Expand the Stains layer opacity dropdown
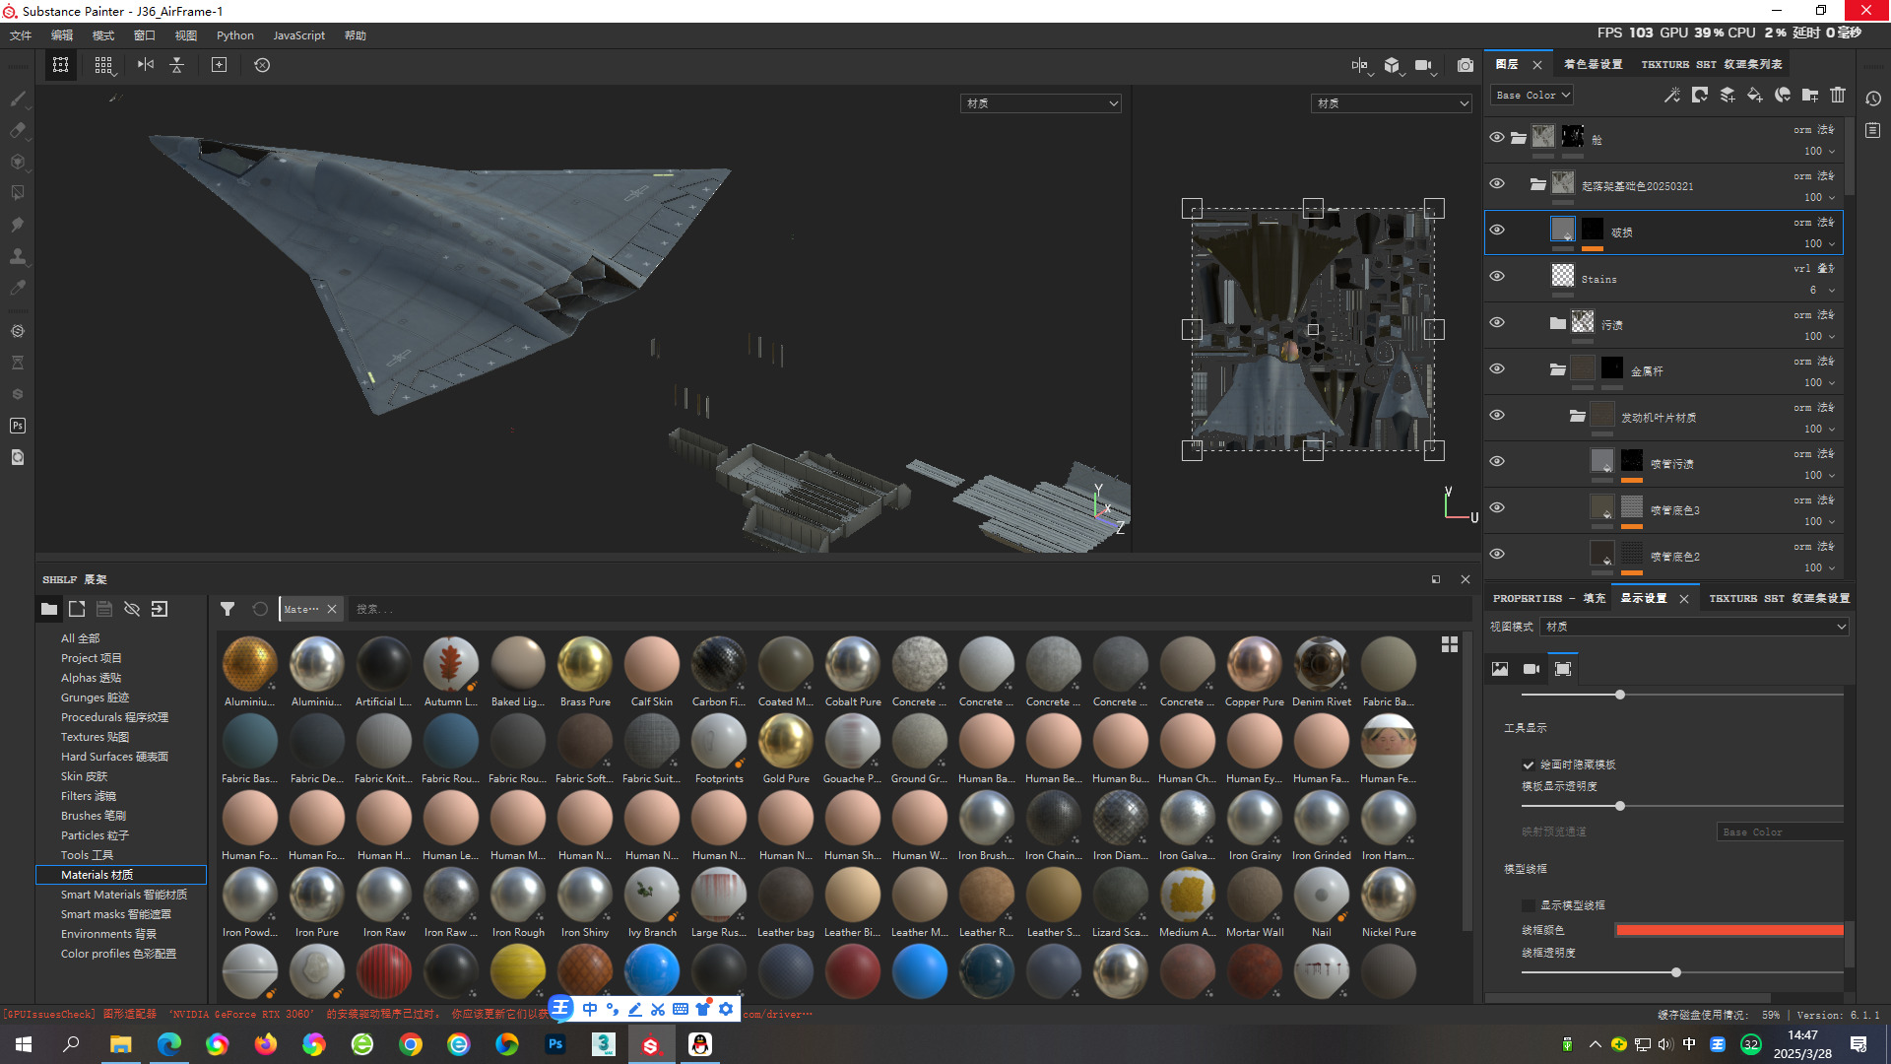The width and height of the screenshot is (1891, 1064). coord(1831,290)
